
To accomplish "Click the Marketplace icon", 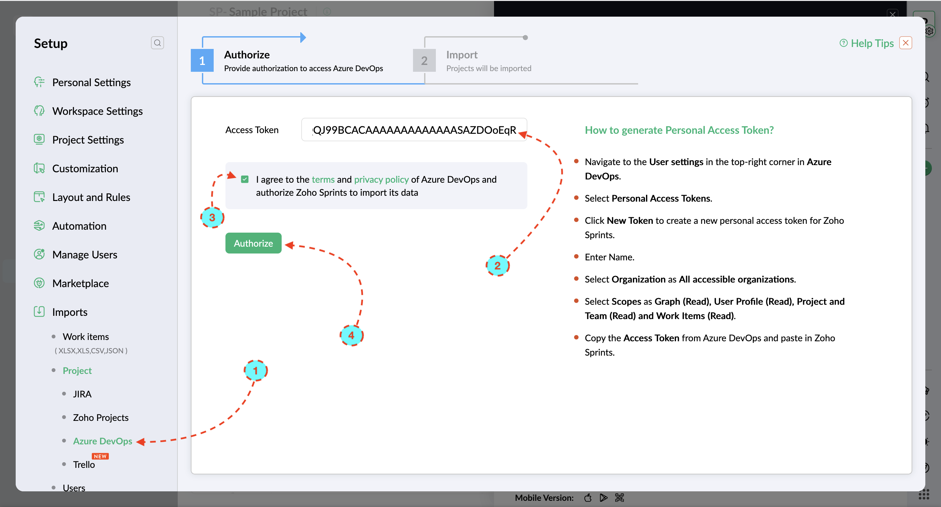I will pyautogui.click(x=39, y=283).
